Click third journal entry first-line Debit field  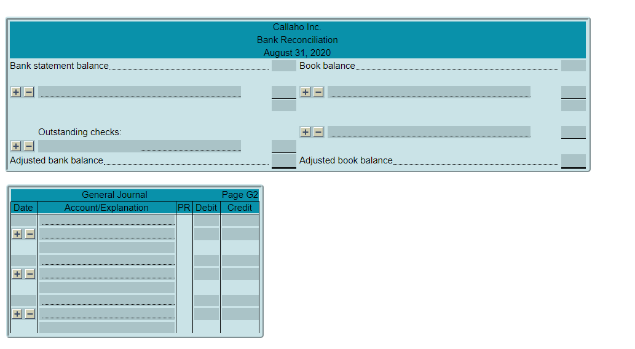pos(207,300)
